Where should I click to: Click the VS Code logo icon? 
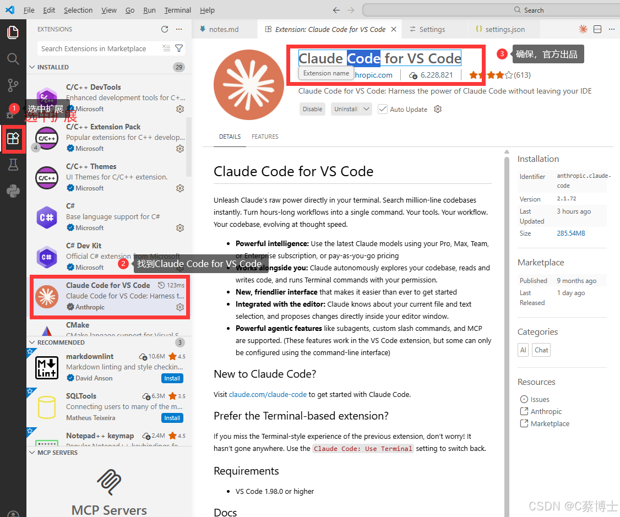click(10, 10)
